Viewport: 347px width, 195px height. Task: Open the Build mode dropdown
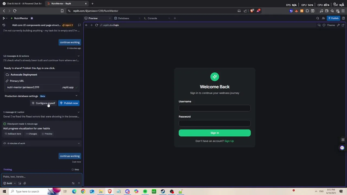point(9,183)
